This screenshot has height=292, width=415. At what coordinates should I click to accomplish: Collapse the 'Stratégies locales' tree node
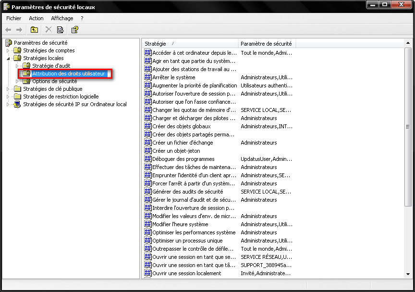[x=8, y=58]
